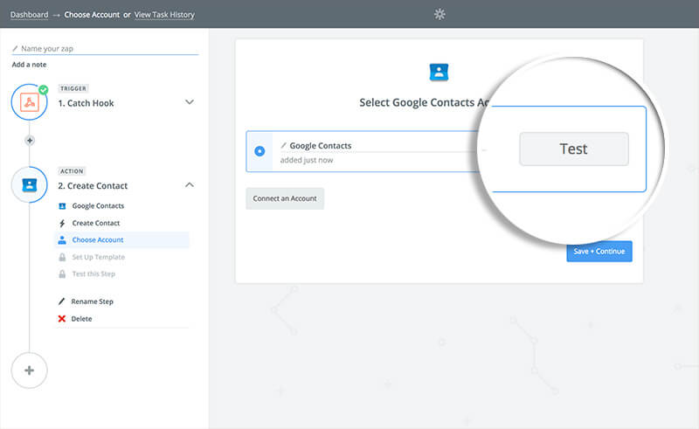Click the Zapier loading star icon
This screenshot has height=429, width=699.
click(439, 14)
